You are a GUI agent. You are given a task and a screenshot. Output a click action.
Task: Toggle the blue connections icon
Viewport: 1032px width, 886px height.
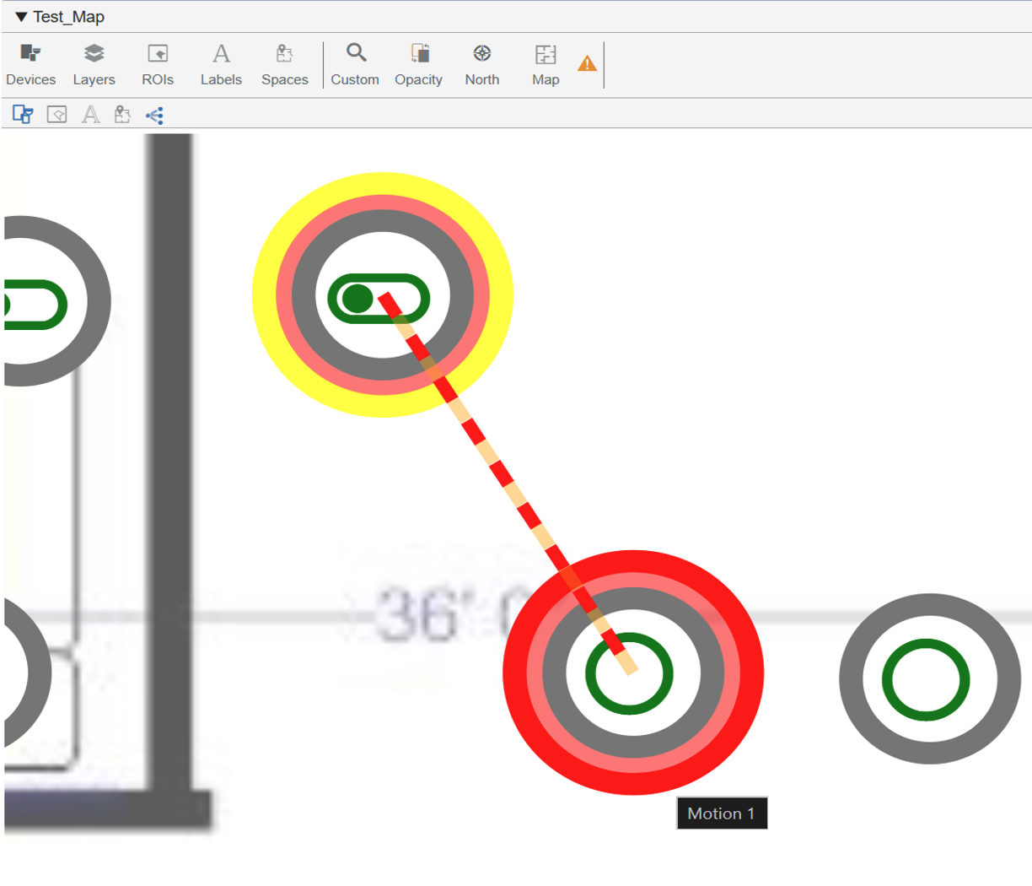154,115
